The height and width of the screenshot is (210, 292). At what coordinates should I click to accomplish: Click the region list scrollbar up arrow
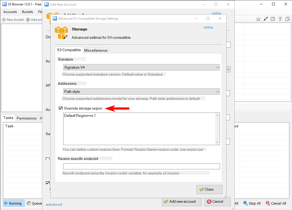click(217, 115)
